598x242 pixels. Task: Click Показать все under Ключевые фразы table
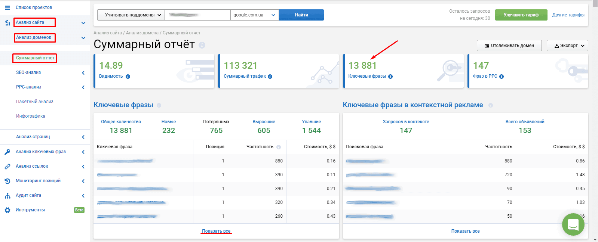216,231
